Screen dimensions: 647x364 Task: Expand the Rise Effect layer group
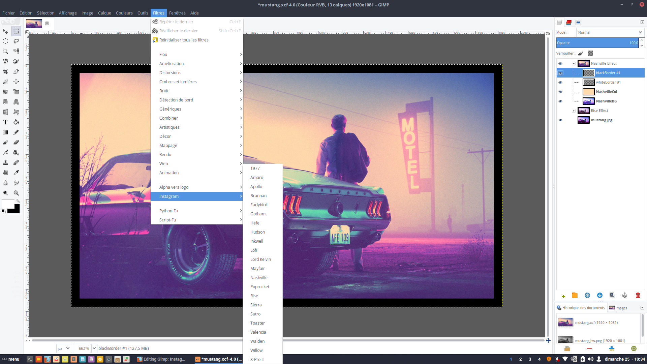coord(574,111)
